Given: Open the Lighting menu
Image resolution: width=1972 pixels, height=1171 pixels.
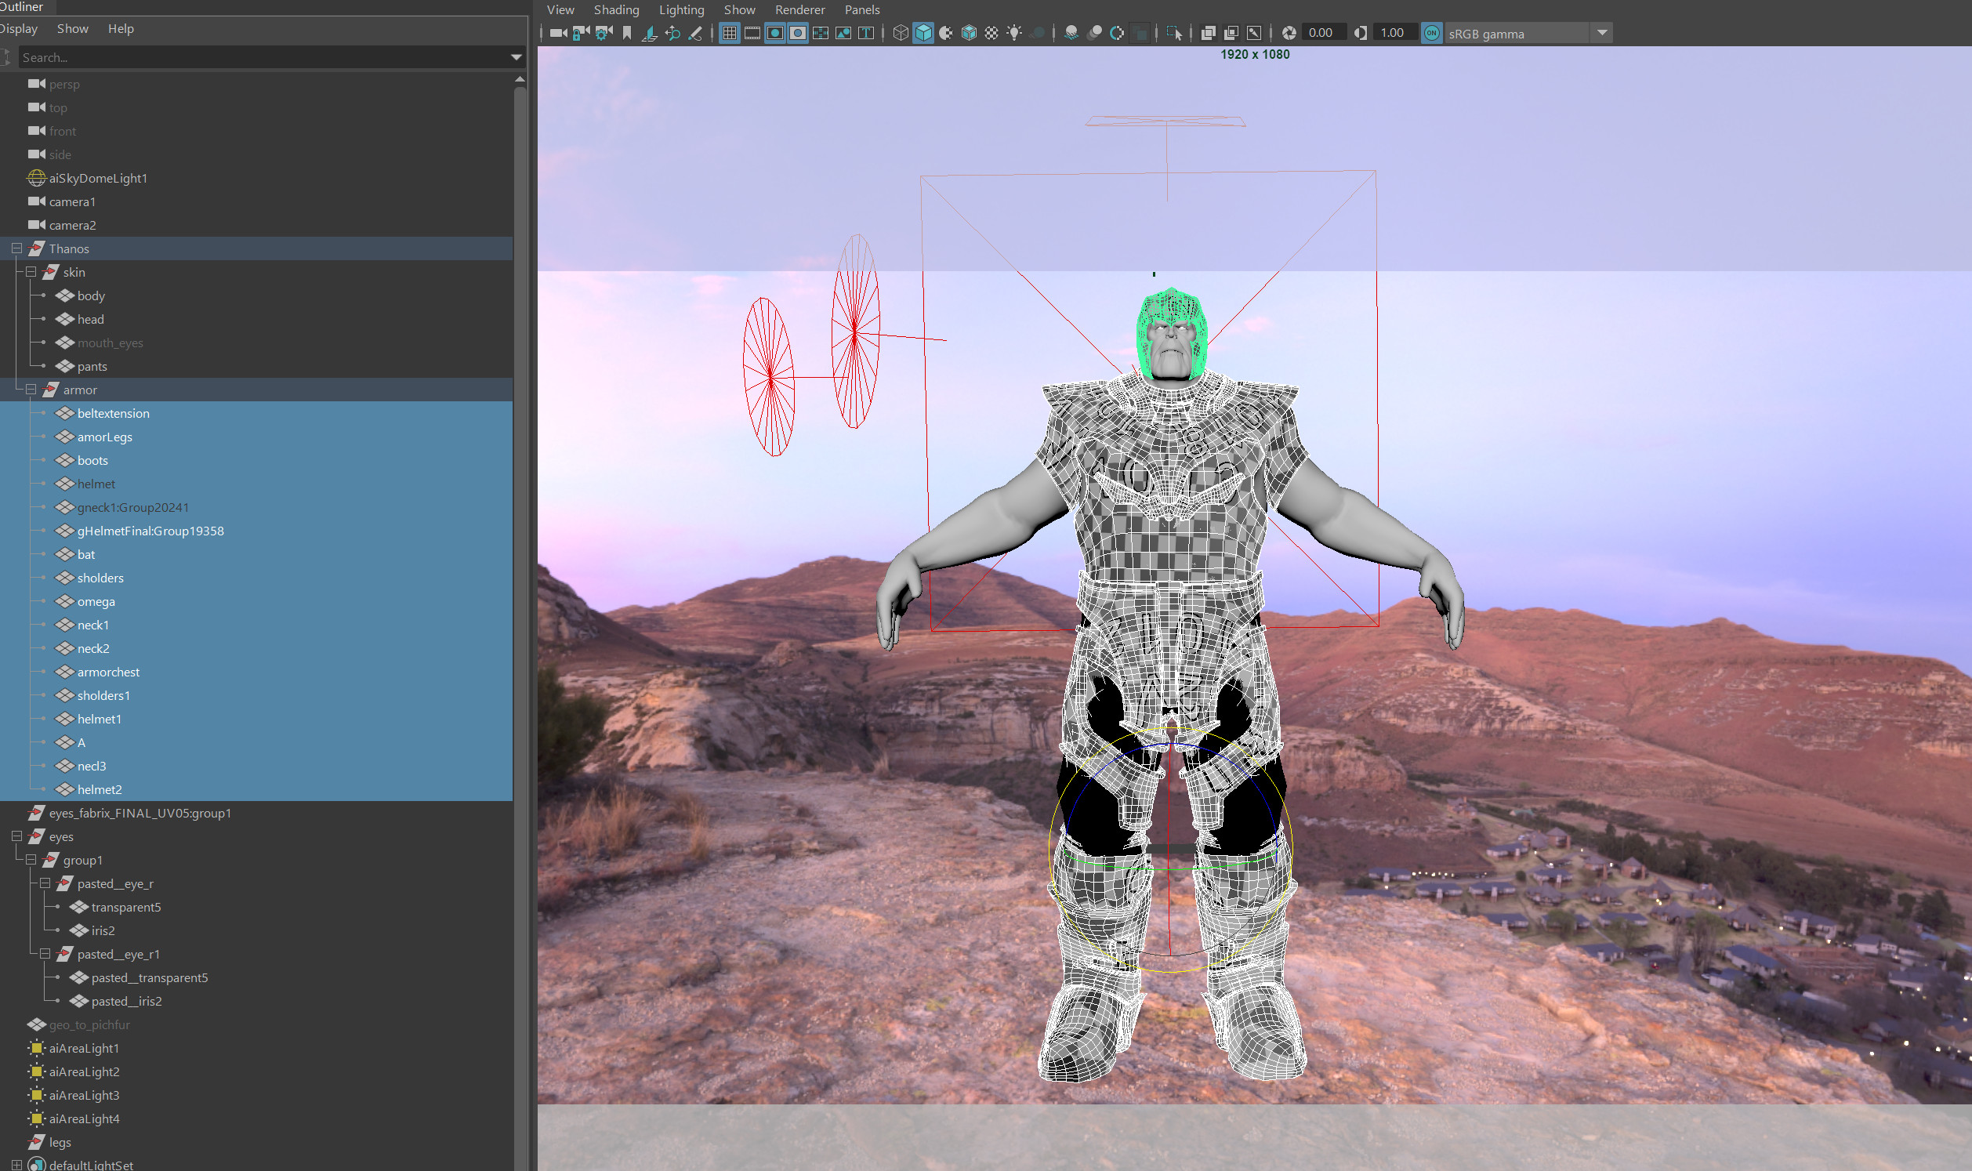Looking at the screenshot, I should click(682, 9).
